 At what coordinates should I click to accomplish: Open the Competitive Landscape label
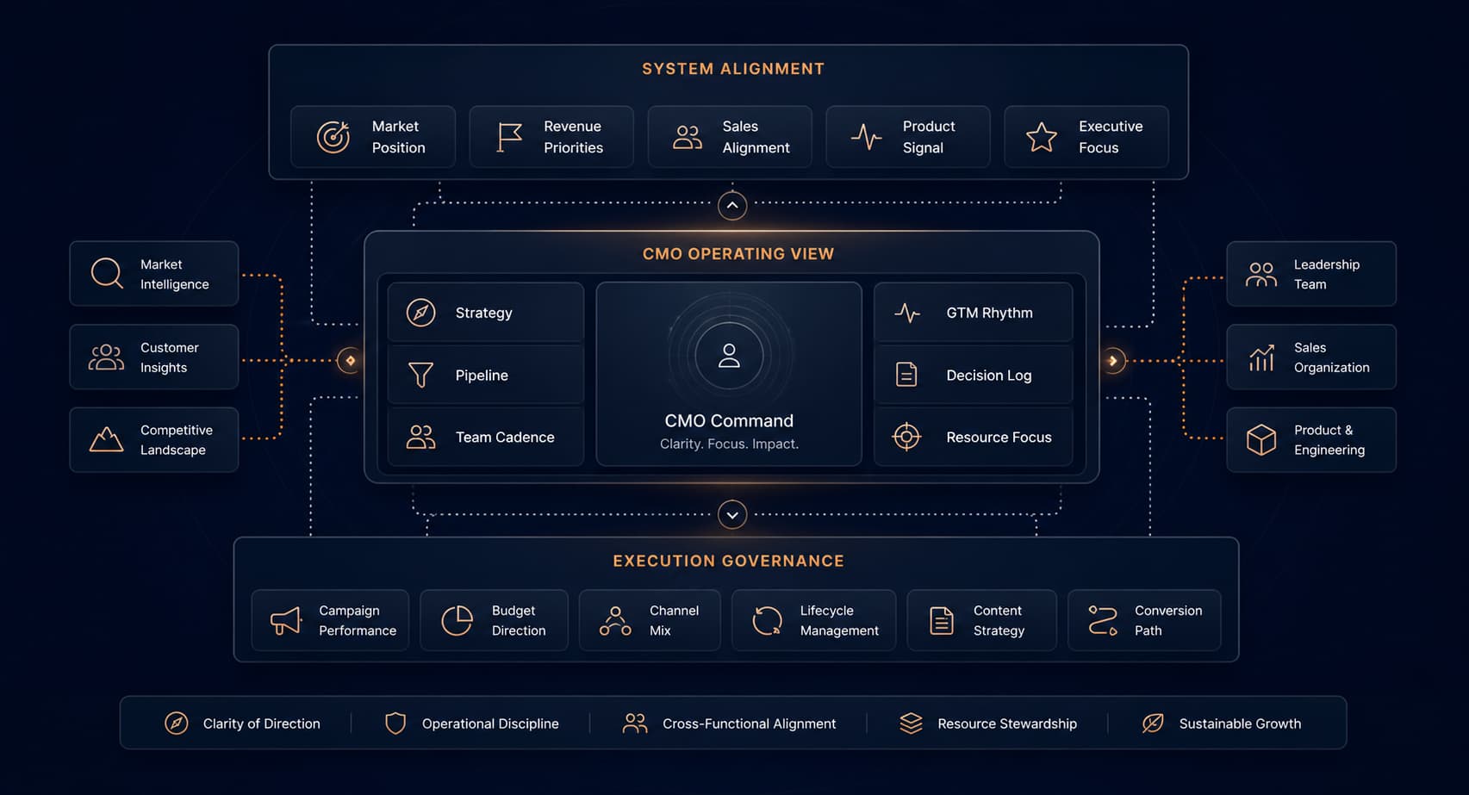177,440
